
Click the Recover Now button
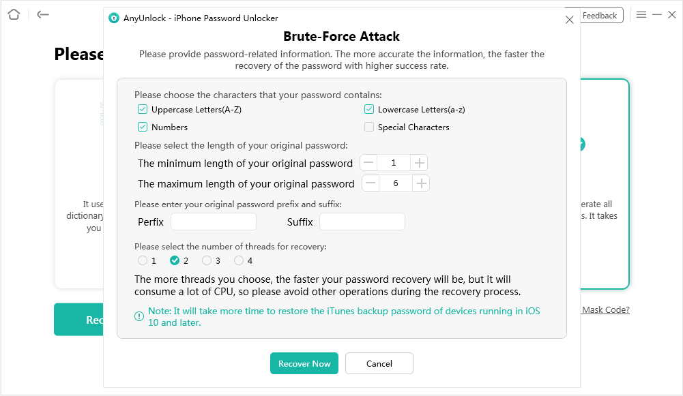pyautogui.click(x=304, y=363)
